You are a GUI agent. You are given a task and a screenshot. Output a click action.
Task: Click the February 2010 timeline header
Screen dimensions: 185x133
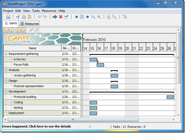click(94, 40)
